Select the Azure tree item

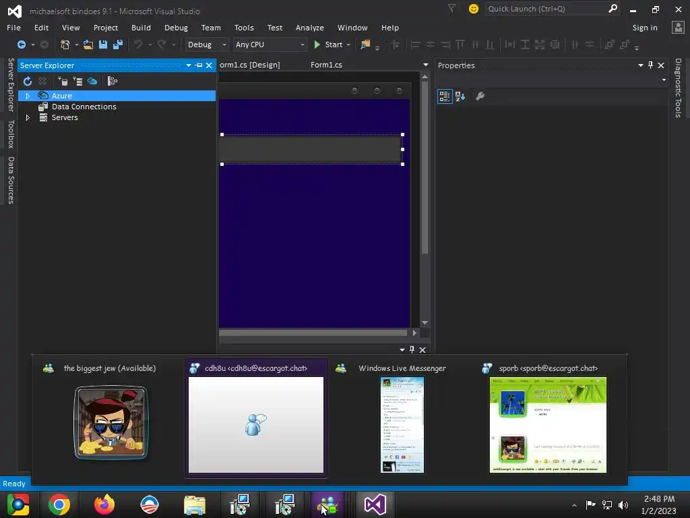117,96
